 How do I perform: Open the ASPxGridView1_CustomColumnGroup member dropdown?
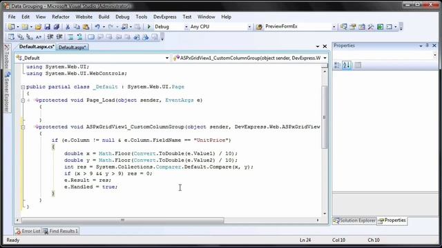pos(325,58)
